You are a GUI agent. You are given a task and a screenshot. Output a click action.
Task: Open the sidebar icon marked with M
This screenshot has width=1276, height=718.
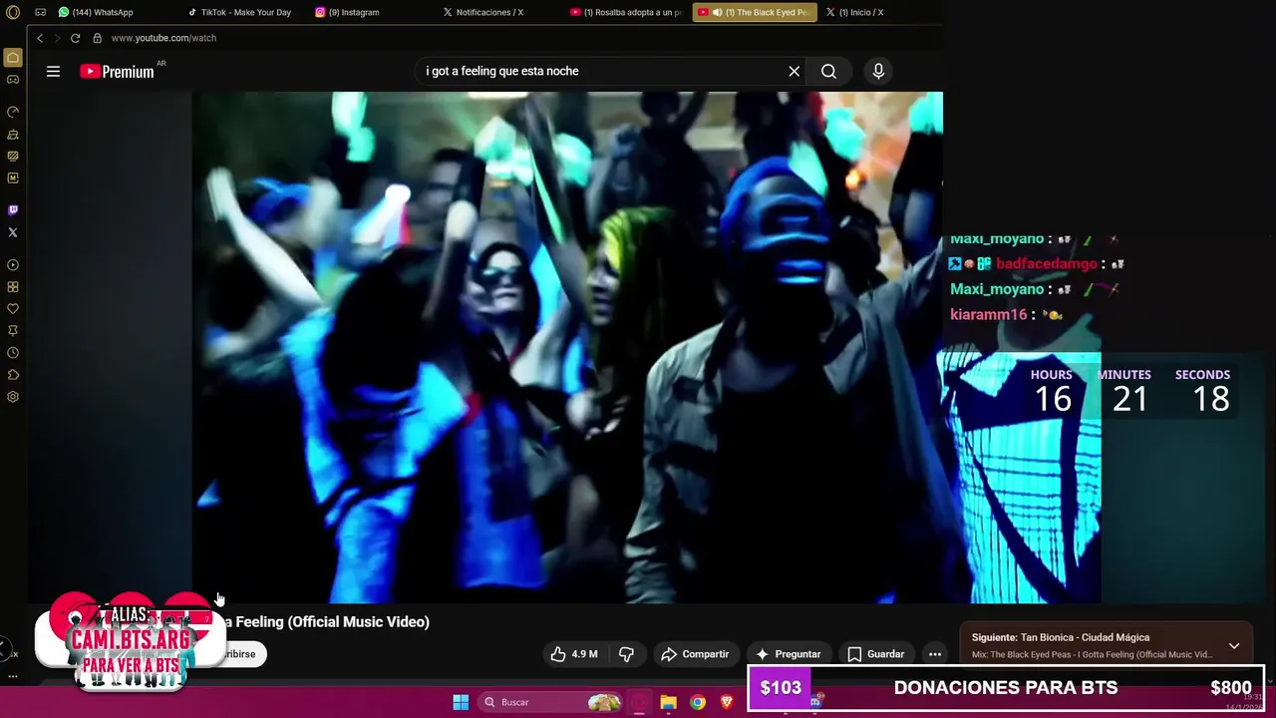(13, 179)
